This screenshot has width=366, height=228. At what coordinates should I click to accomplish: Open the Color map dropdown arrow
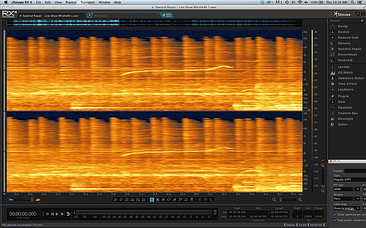pyautogui.click(x=358, y=208)
